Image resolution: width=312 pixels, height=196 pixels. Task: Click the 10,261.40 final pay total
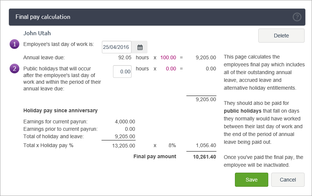point(204,157)
